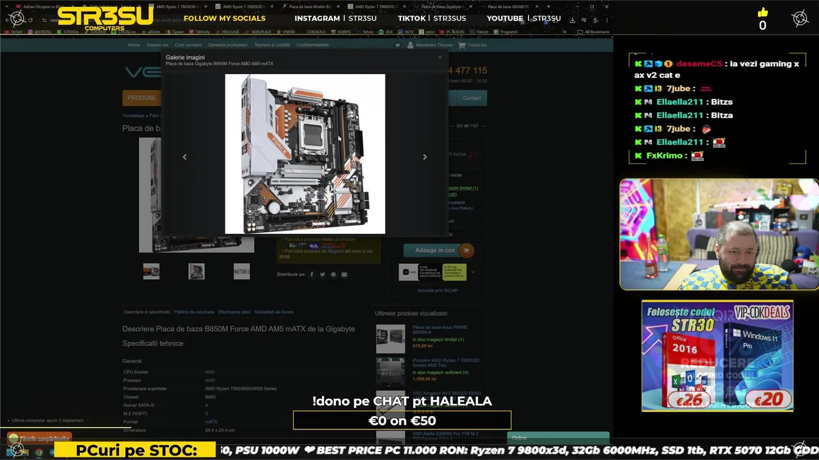Select the second product thumbnail below main photo
819x460 pixels.
196,272
